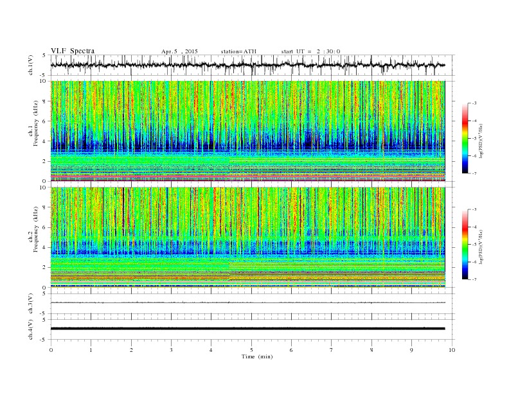Click the "ch.3(V)" axis label
This screenshot has width=509, height=393.
31,304
